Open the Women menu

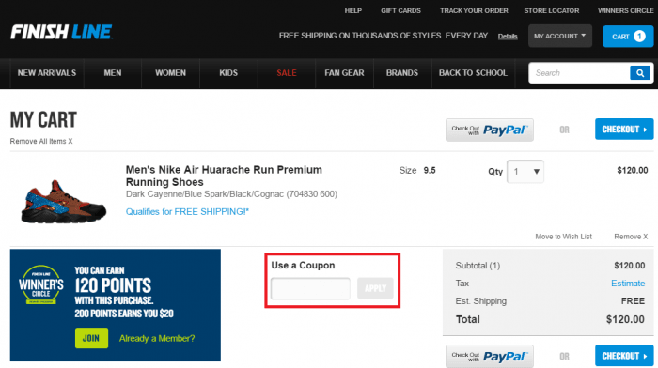point(170,73)
